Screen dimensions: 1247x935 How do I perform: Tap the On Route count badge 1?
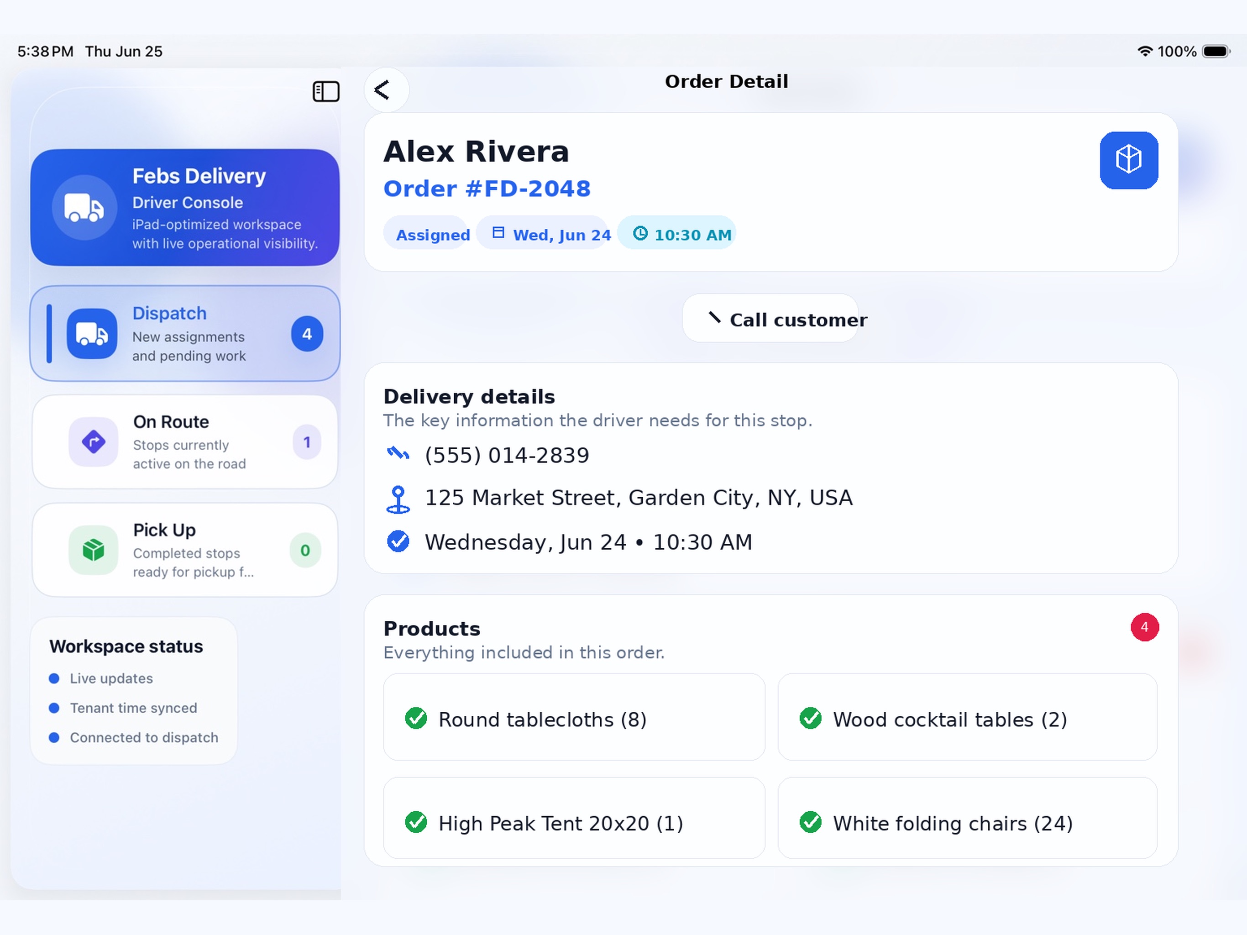[x=307, y=442]
